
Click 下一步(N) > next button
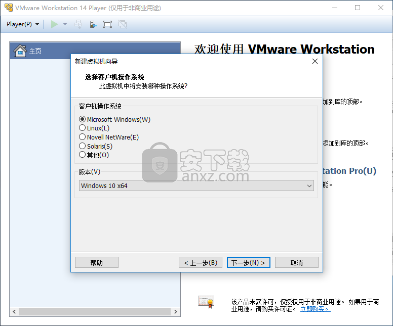coord(248,262)
